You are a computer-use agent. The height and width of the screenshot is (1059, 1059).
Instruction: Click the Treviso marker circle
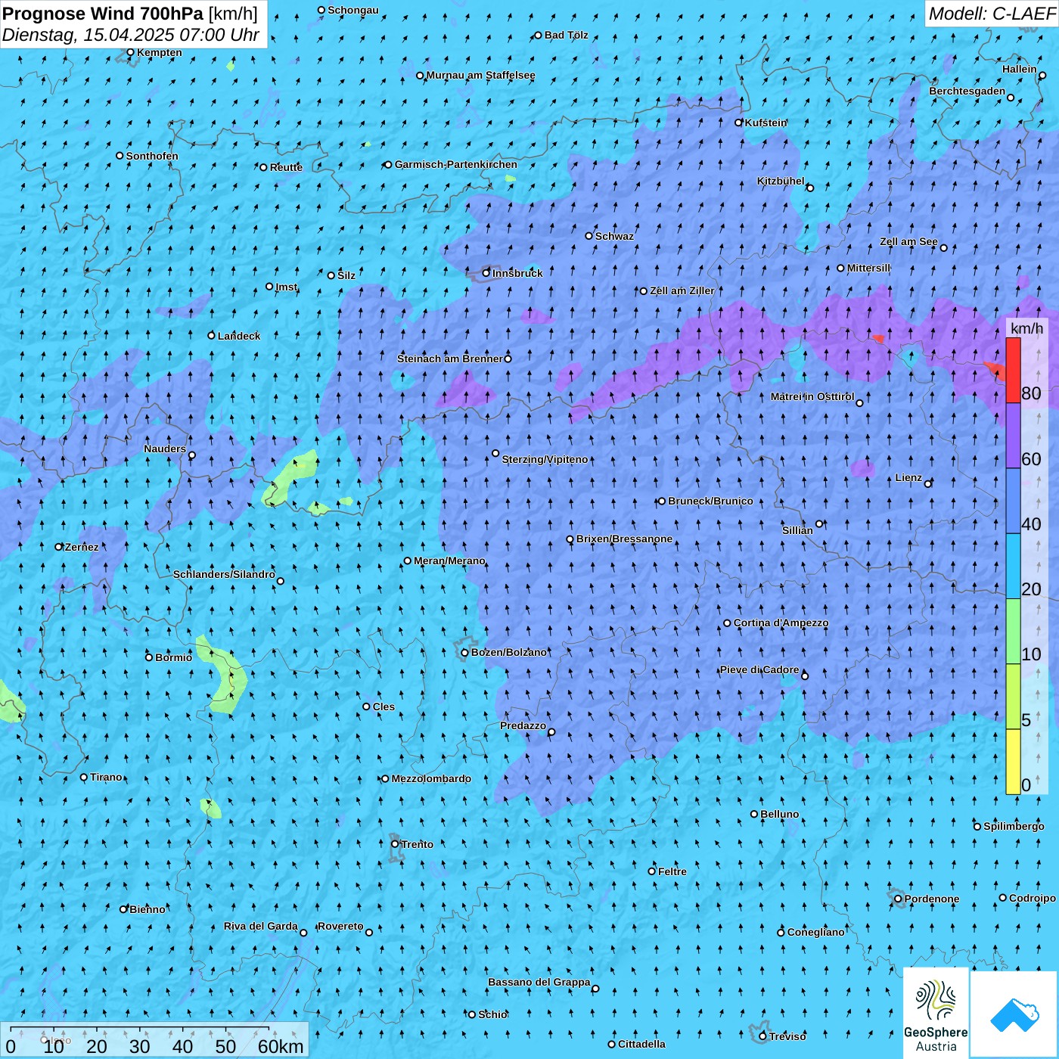pos(762,1036)
